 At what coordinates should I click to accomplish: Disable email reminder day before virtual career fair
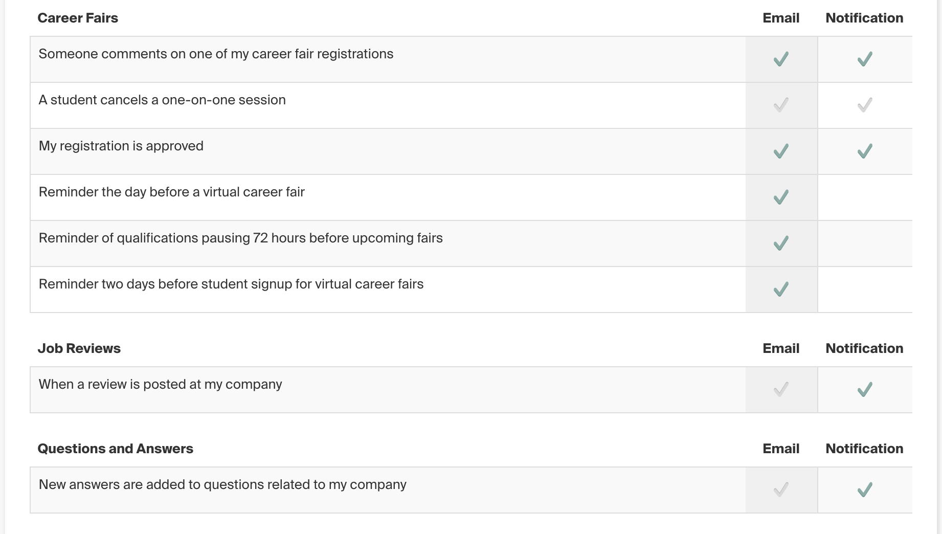click(x=781, y=197)
